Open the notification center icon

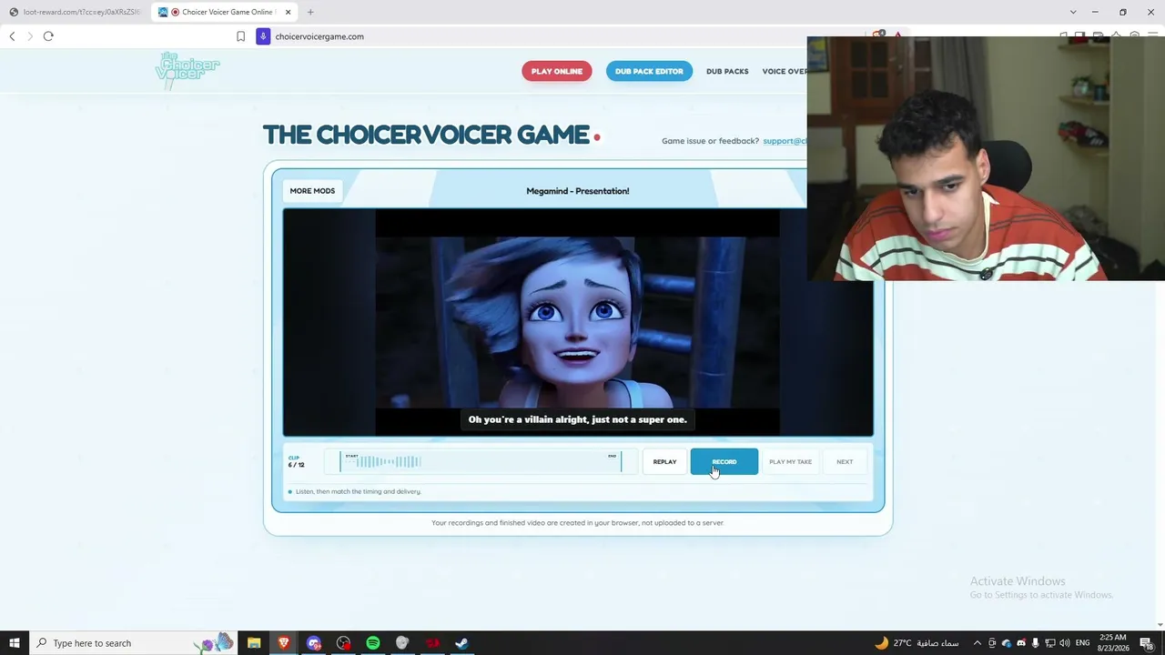tap(1147, 643)
